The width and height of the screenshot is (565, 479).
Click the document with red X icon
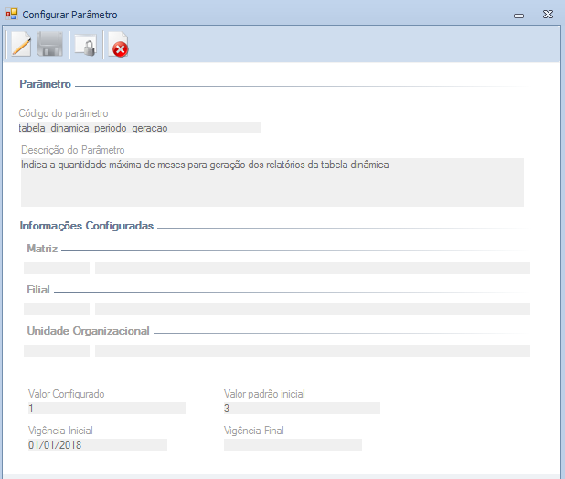pos(118,45)
